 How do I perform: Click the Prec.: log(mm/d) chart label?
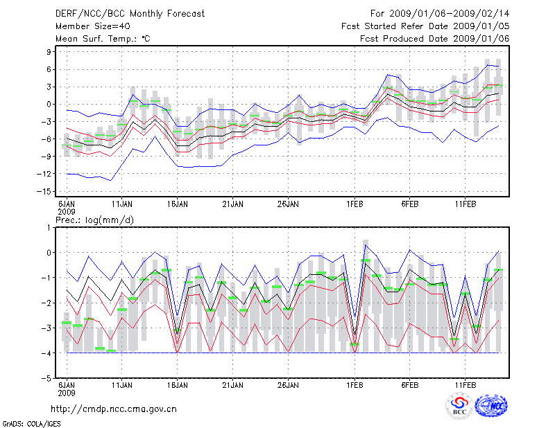[94, 220]
